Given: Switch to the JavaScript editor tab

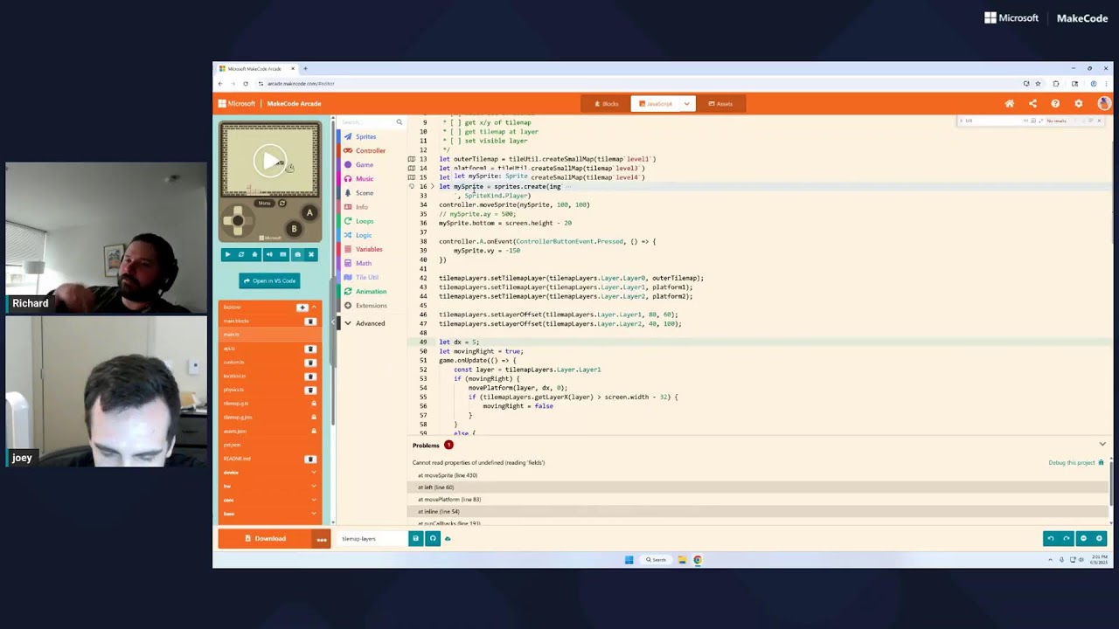Looking at the screenshot, I should 656,104.
